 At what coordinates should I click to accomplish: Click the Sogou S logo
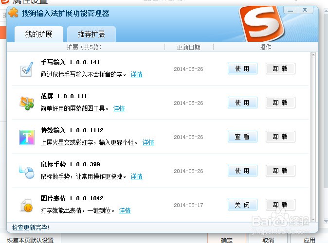coord(261,24)
